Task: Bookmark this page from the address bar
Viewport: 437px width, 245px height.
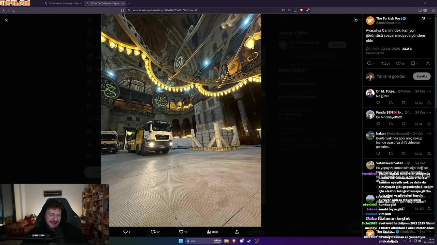Action: tap(122, 10)
